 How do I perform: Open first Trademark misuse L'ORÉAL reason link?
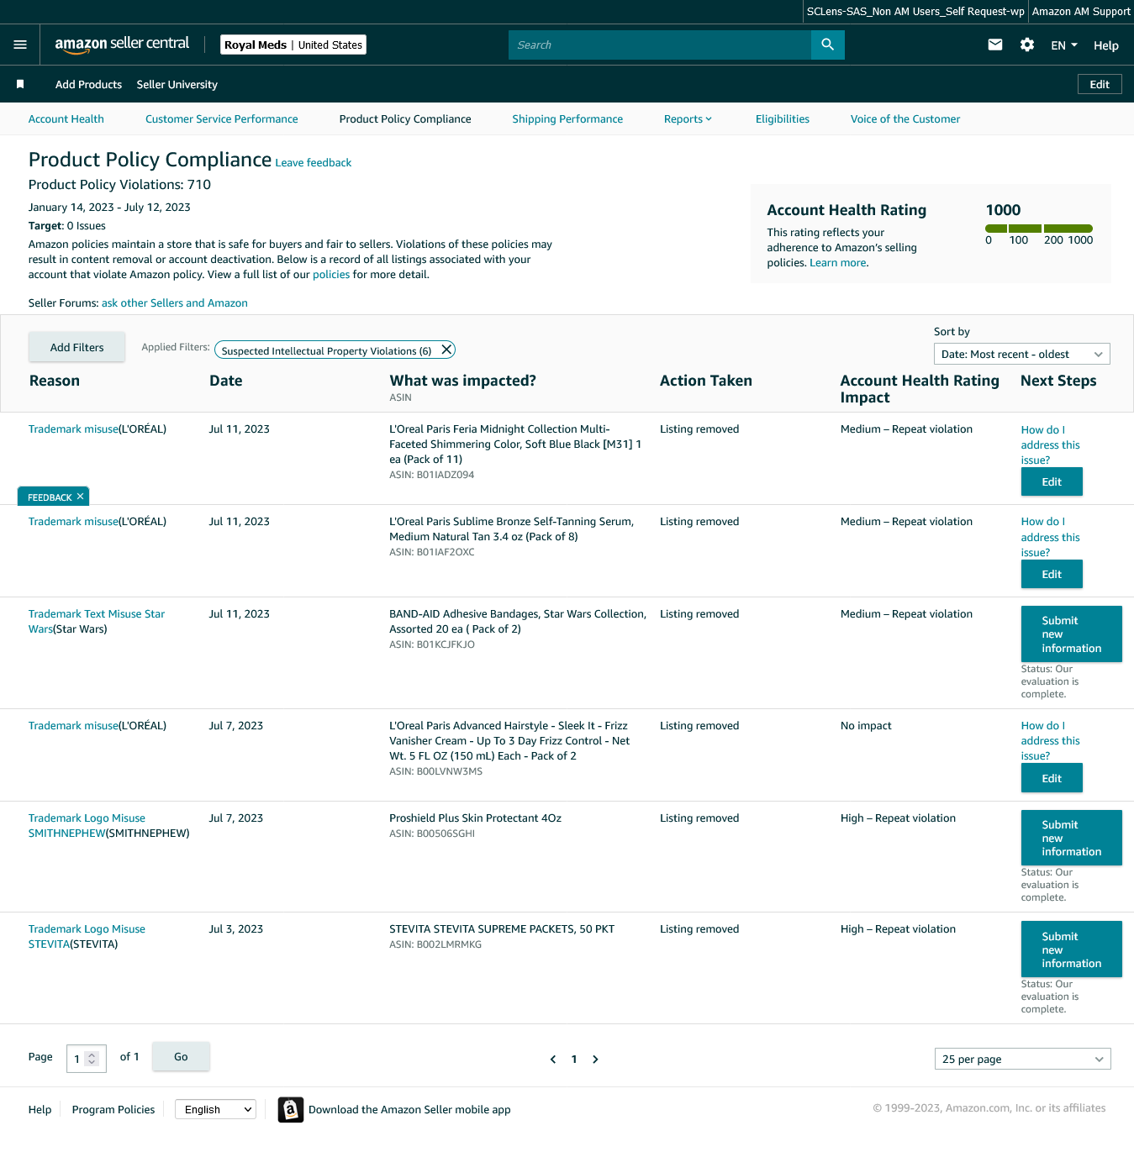tap(73, 429)
